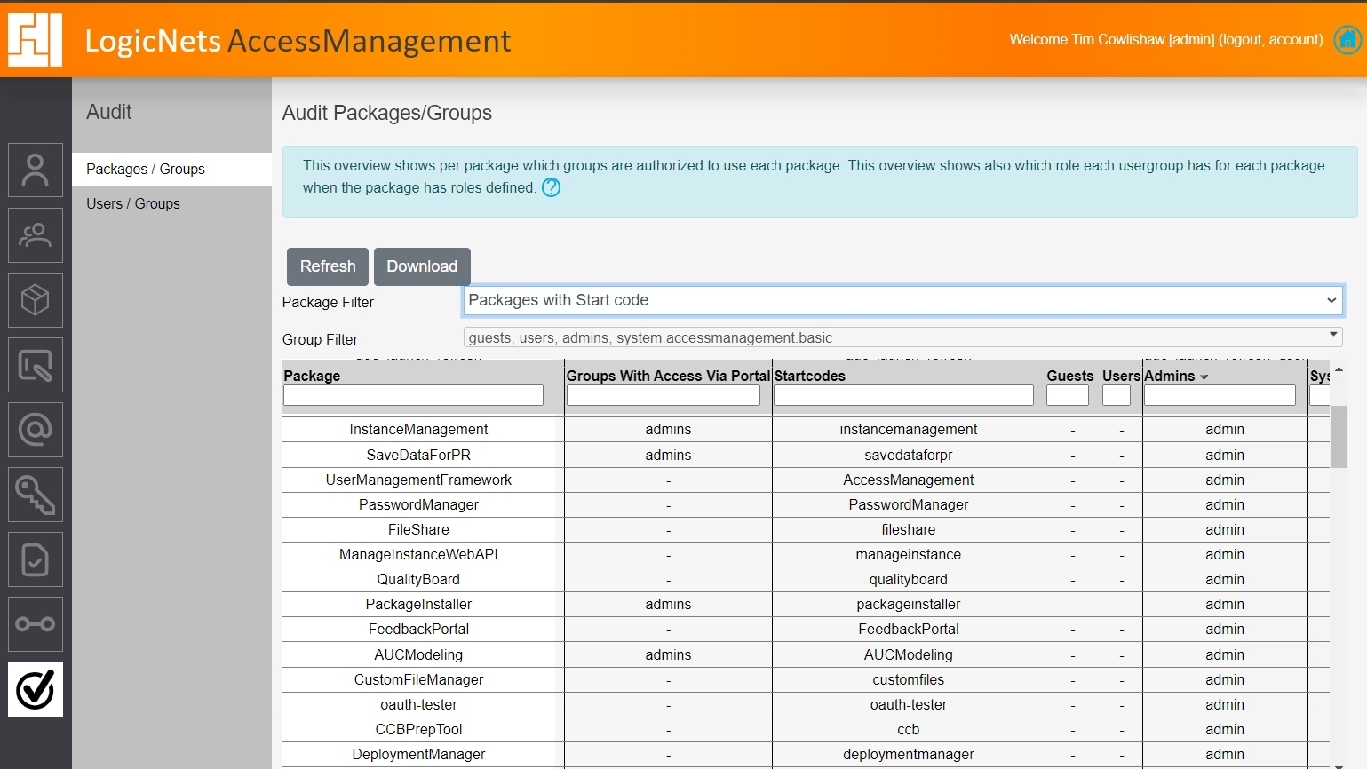Open the User Groups icon in sidebar
This screenshot has height=769, width=1367.
click(x=36, y=235)
